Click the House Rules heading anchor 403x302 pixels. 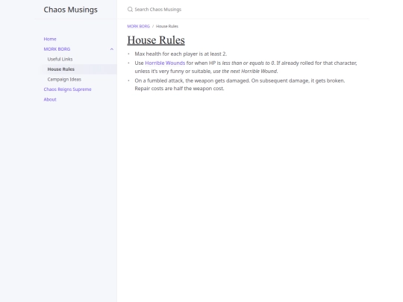pyautogui.click(x=156, y=40)
